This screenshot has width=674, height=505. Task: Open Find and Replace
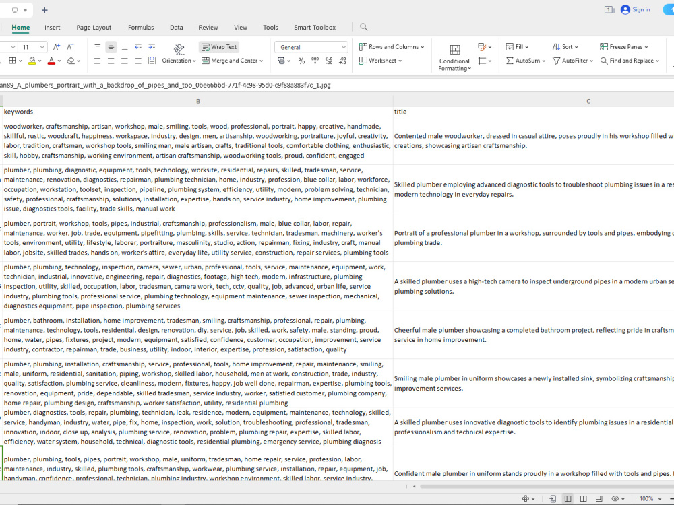(x=630, y=61)
